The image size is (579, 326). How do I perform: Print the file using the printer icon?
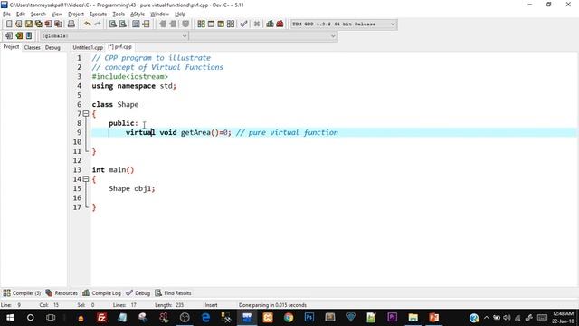[x=71, y=24]
